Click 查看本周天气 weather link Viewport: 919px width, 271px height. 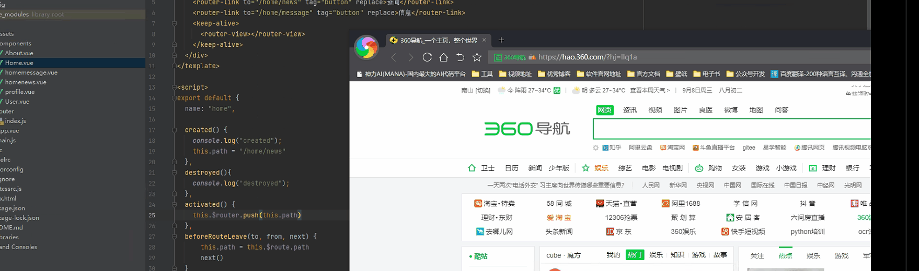[x=650, y=90]
